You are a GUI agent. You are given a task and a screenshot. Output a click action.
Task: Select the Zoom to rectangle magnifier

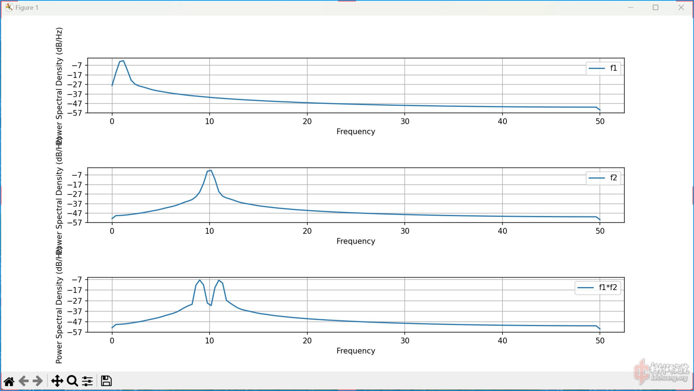tap(72, 381)
